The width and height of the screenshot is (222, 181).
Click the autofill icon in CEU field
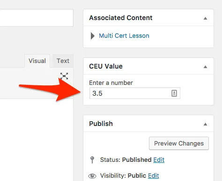click(174, 93)
